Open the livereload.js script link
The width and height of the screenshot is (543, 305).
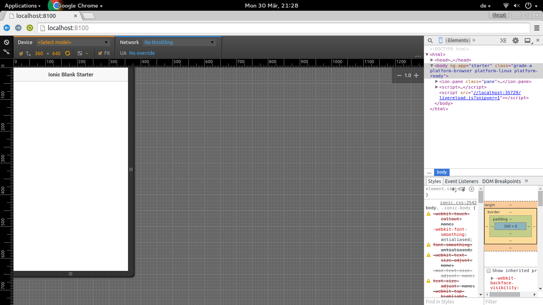(480, 95)
